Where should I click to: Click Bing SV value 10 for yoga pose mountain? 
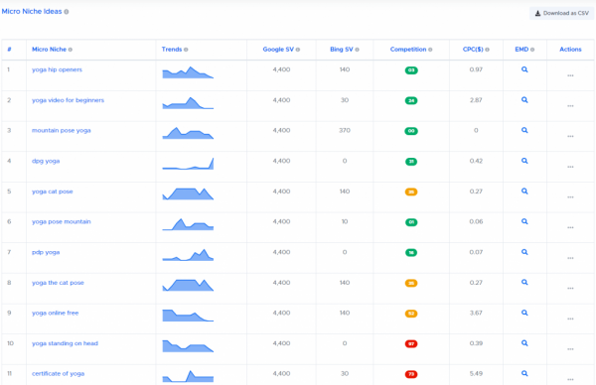(345, 221)
